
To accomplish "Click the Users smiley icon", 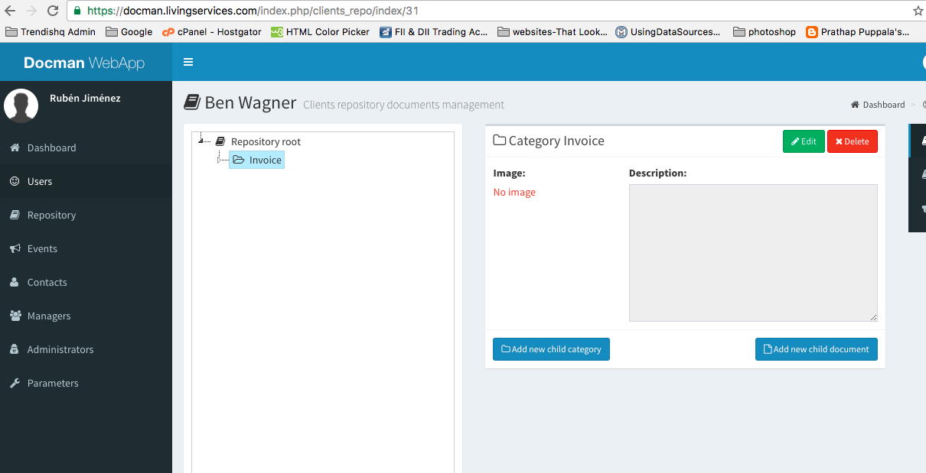I will [x=15, y=181].
